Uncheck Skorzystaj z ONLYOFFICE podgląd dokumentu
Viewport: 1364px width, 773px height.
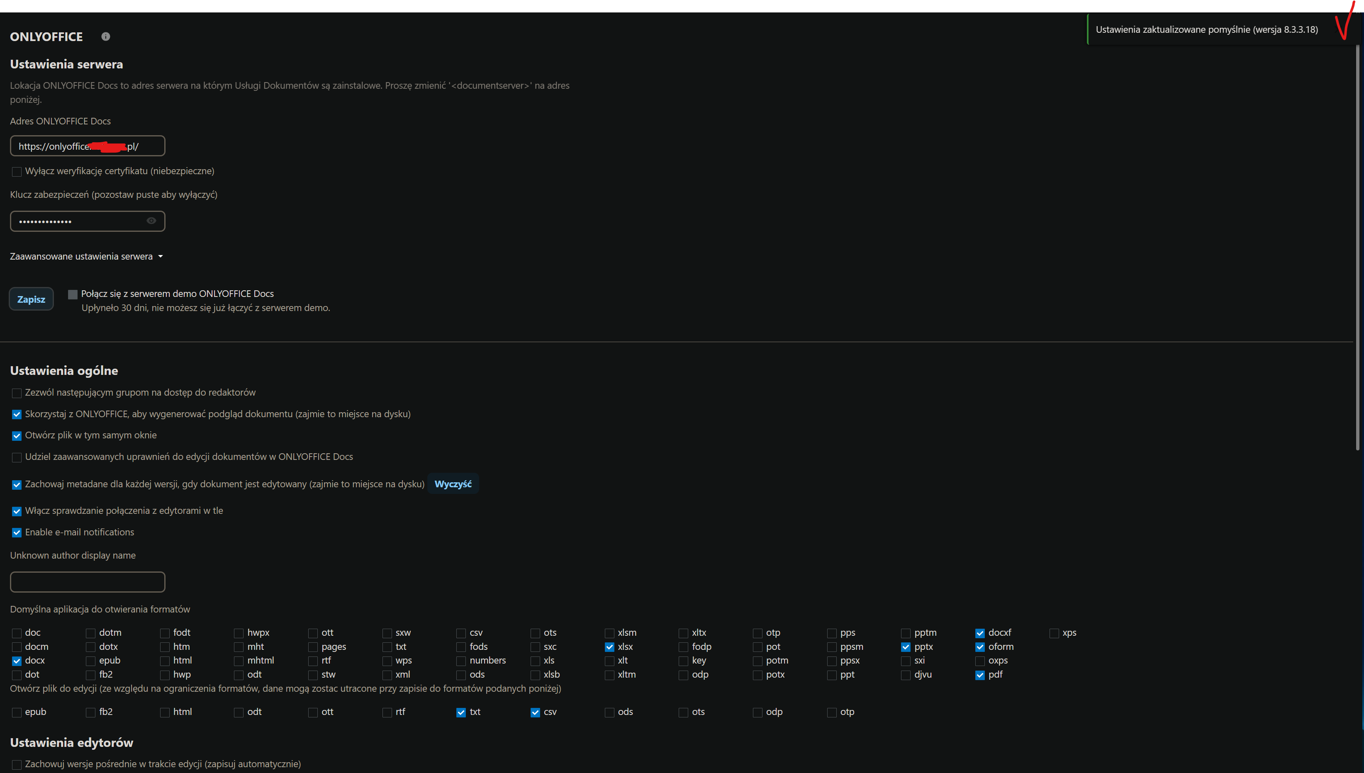(x=17, y=414)
